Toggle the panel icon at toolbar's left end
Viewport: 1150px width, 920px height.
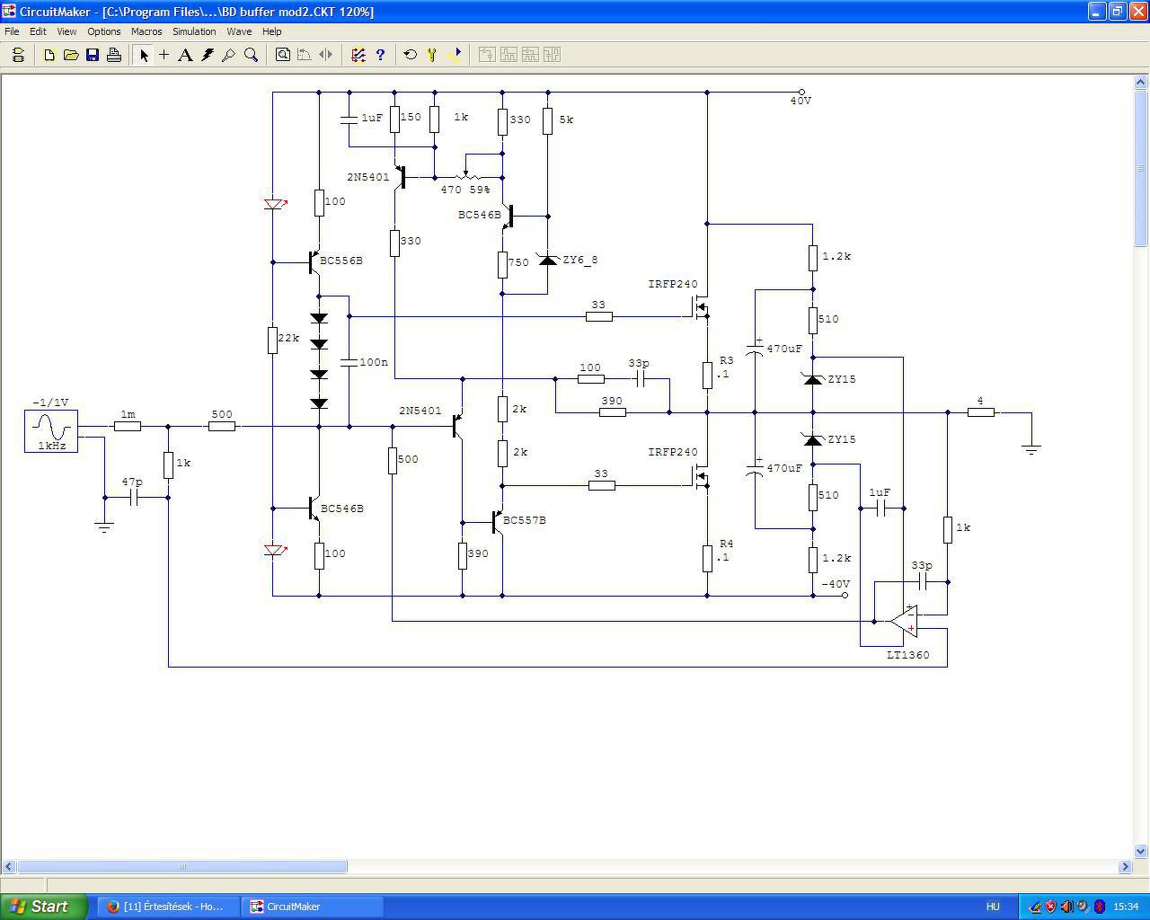click(18, 55)
